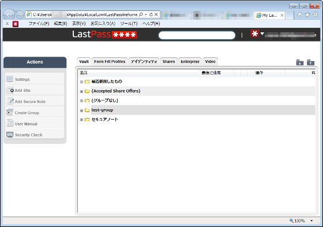
Task: Click the new tab button
Action: (290, 15)
